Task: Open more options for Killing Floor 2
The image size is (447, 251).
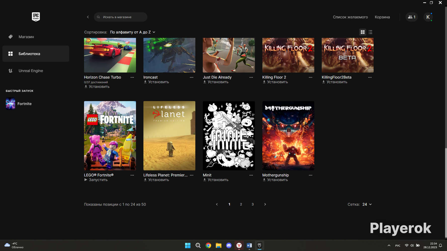Action: (x=310, y=77)
